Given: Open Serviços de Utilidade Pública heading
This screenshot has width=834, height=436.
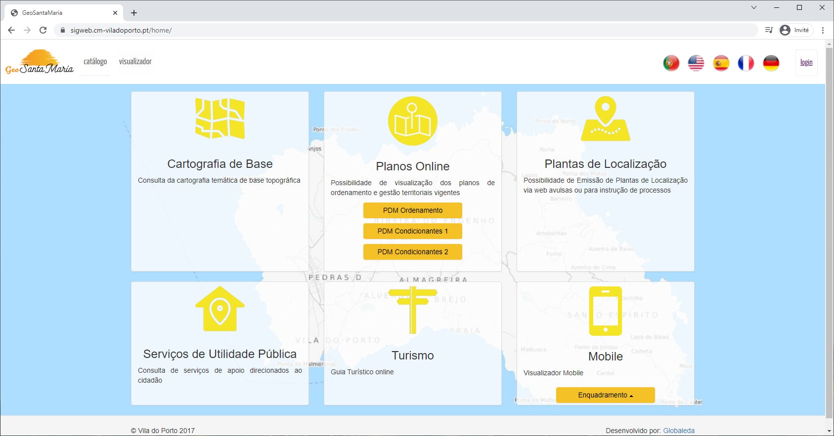Looking at the screenshot, I should (220, 354).
